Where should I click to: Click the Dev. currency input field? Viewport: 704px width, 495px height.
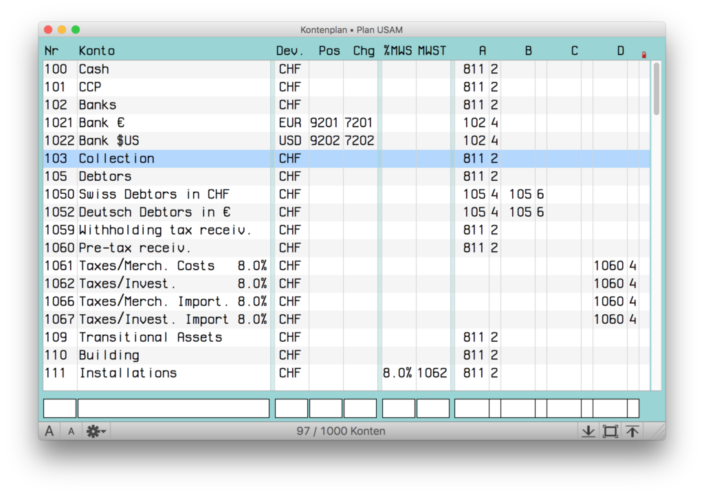point(291,408)
